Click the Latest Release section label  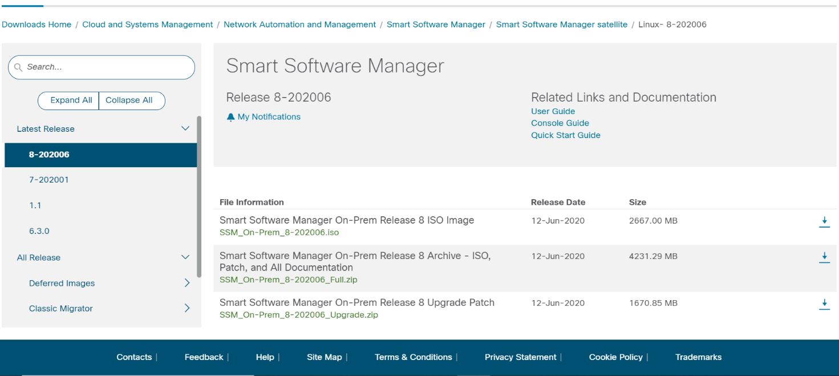[46, 129]
